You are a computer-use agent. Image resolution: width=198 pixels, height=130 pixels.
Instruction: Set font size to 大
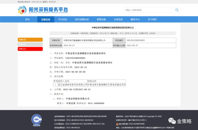[131, 33]
